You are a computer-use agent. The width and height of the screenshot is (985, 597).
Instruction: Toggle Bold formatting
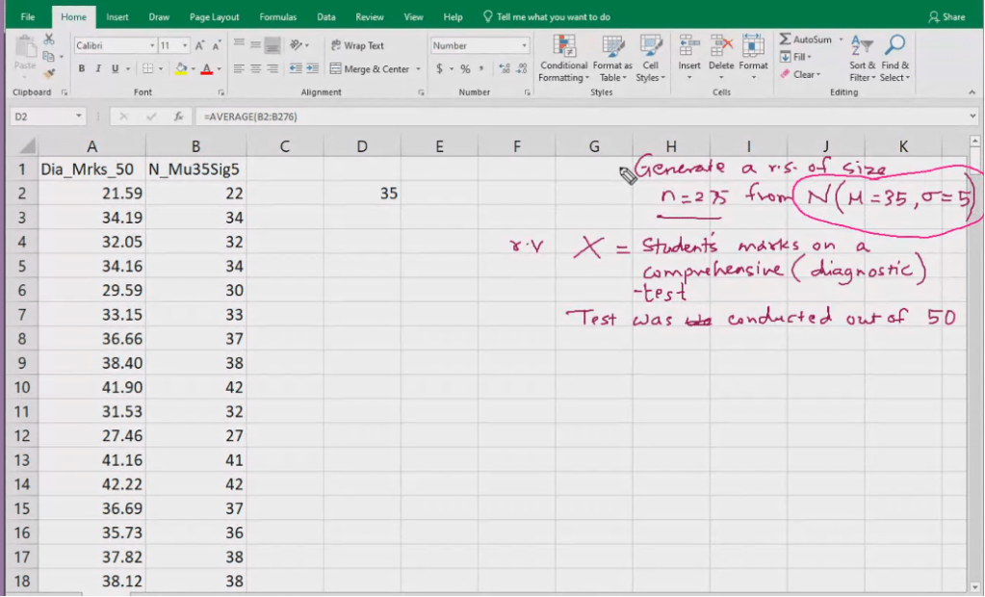[x=82, y=69]
